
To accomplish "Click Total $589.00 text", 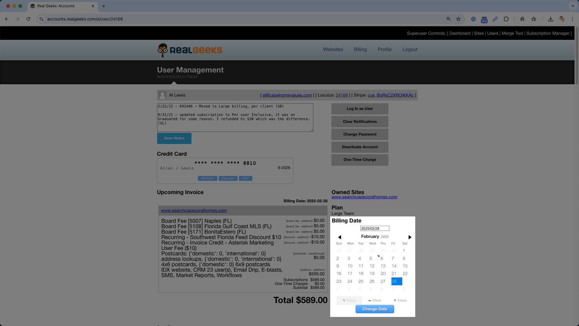I will click(x=300, y=300).
